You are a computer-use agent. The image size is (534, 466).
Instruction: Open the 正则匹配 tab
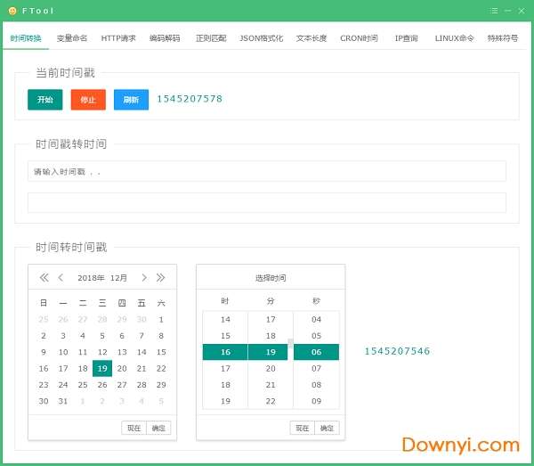coord(211,38)
